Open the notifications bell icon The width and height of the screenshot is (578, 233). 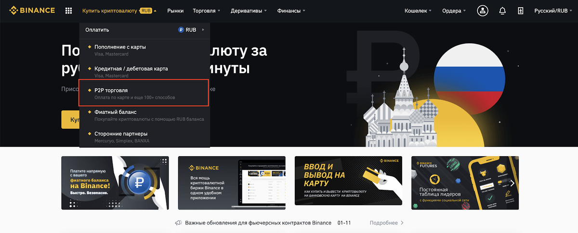click(x=502, y=11)
